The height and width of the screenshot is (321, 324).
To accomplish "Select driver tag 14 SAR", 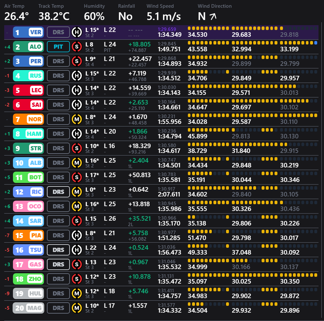I will click(x=28, y=221).
